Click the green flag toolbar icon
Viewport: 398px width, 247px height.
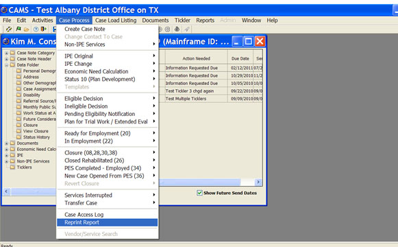click(18, 29)
